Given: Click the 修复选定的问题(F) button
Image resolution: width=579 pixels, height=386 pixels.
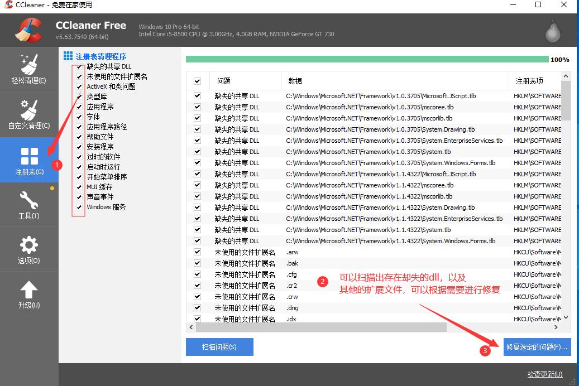Looking at the screenshot, I should tap(537, 346).
